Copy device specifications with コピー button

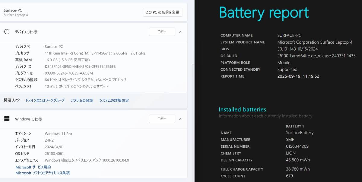tap(162, 32)
